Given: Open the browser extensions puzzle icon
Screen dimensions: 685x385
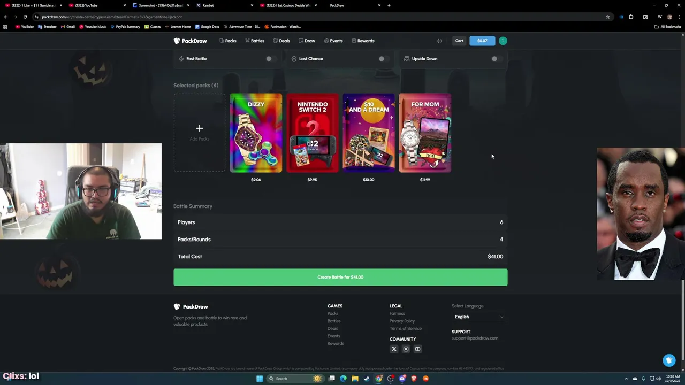Looking at the screenshot, I should coord(631,17).
